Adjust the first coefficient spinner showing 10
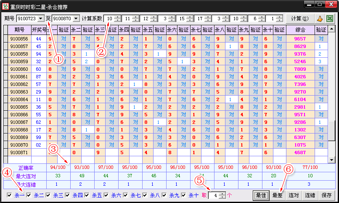This screenshot has width=339, height=203. pos(117,19)
